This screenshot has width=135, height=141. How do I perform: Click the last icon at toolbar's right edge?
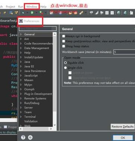click(x=131, y=13)
